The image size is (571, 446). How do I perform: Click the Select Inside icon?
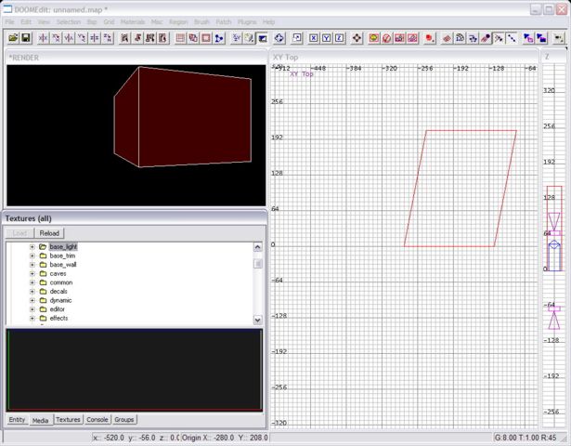click(x=162, y=38)
